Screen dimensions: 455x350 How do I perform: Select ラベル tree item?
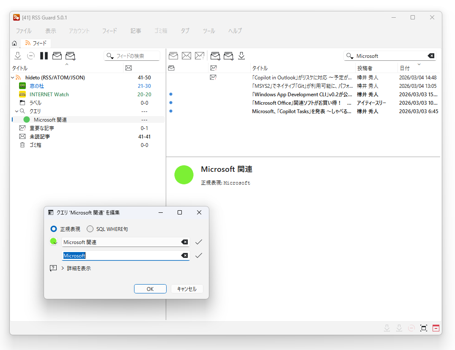(x=36, y=103)
